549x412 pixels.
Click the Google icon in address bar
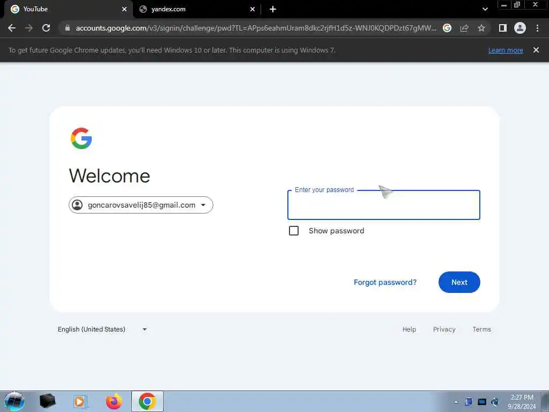(x=447, y=28)
